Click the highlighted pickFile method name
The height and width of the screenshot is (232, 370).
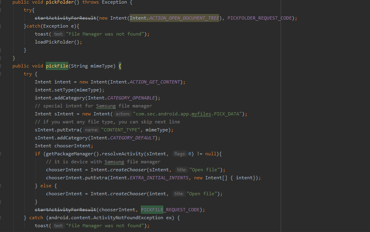coord(57,66)
